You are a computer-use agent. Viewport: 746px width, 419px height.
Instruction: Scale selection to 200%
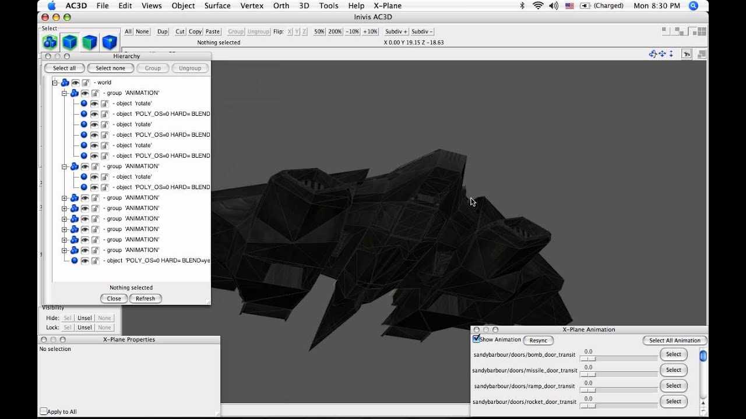(335, 31)
